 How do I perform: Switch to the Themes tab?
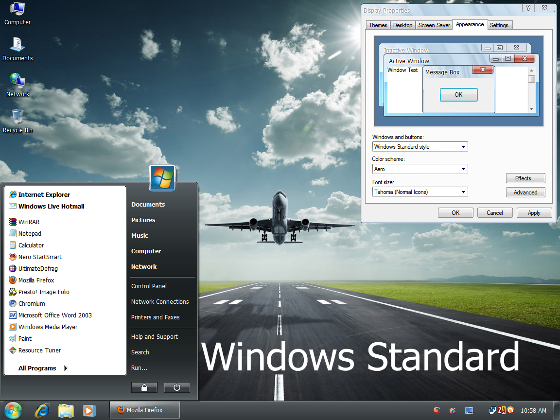(x=378, y=25)
